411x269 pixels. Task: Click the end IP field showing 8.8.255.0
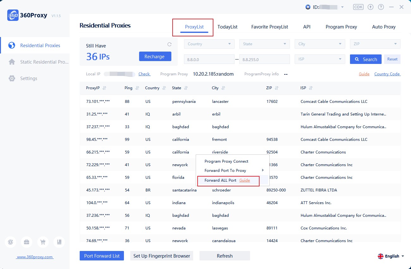(x=265, y=59)
